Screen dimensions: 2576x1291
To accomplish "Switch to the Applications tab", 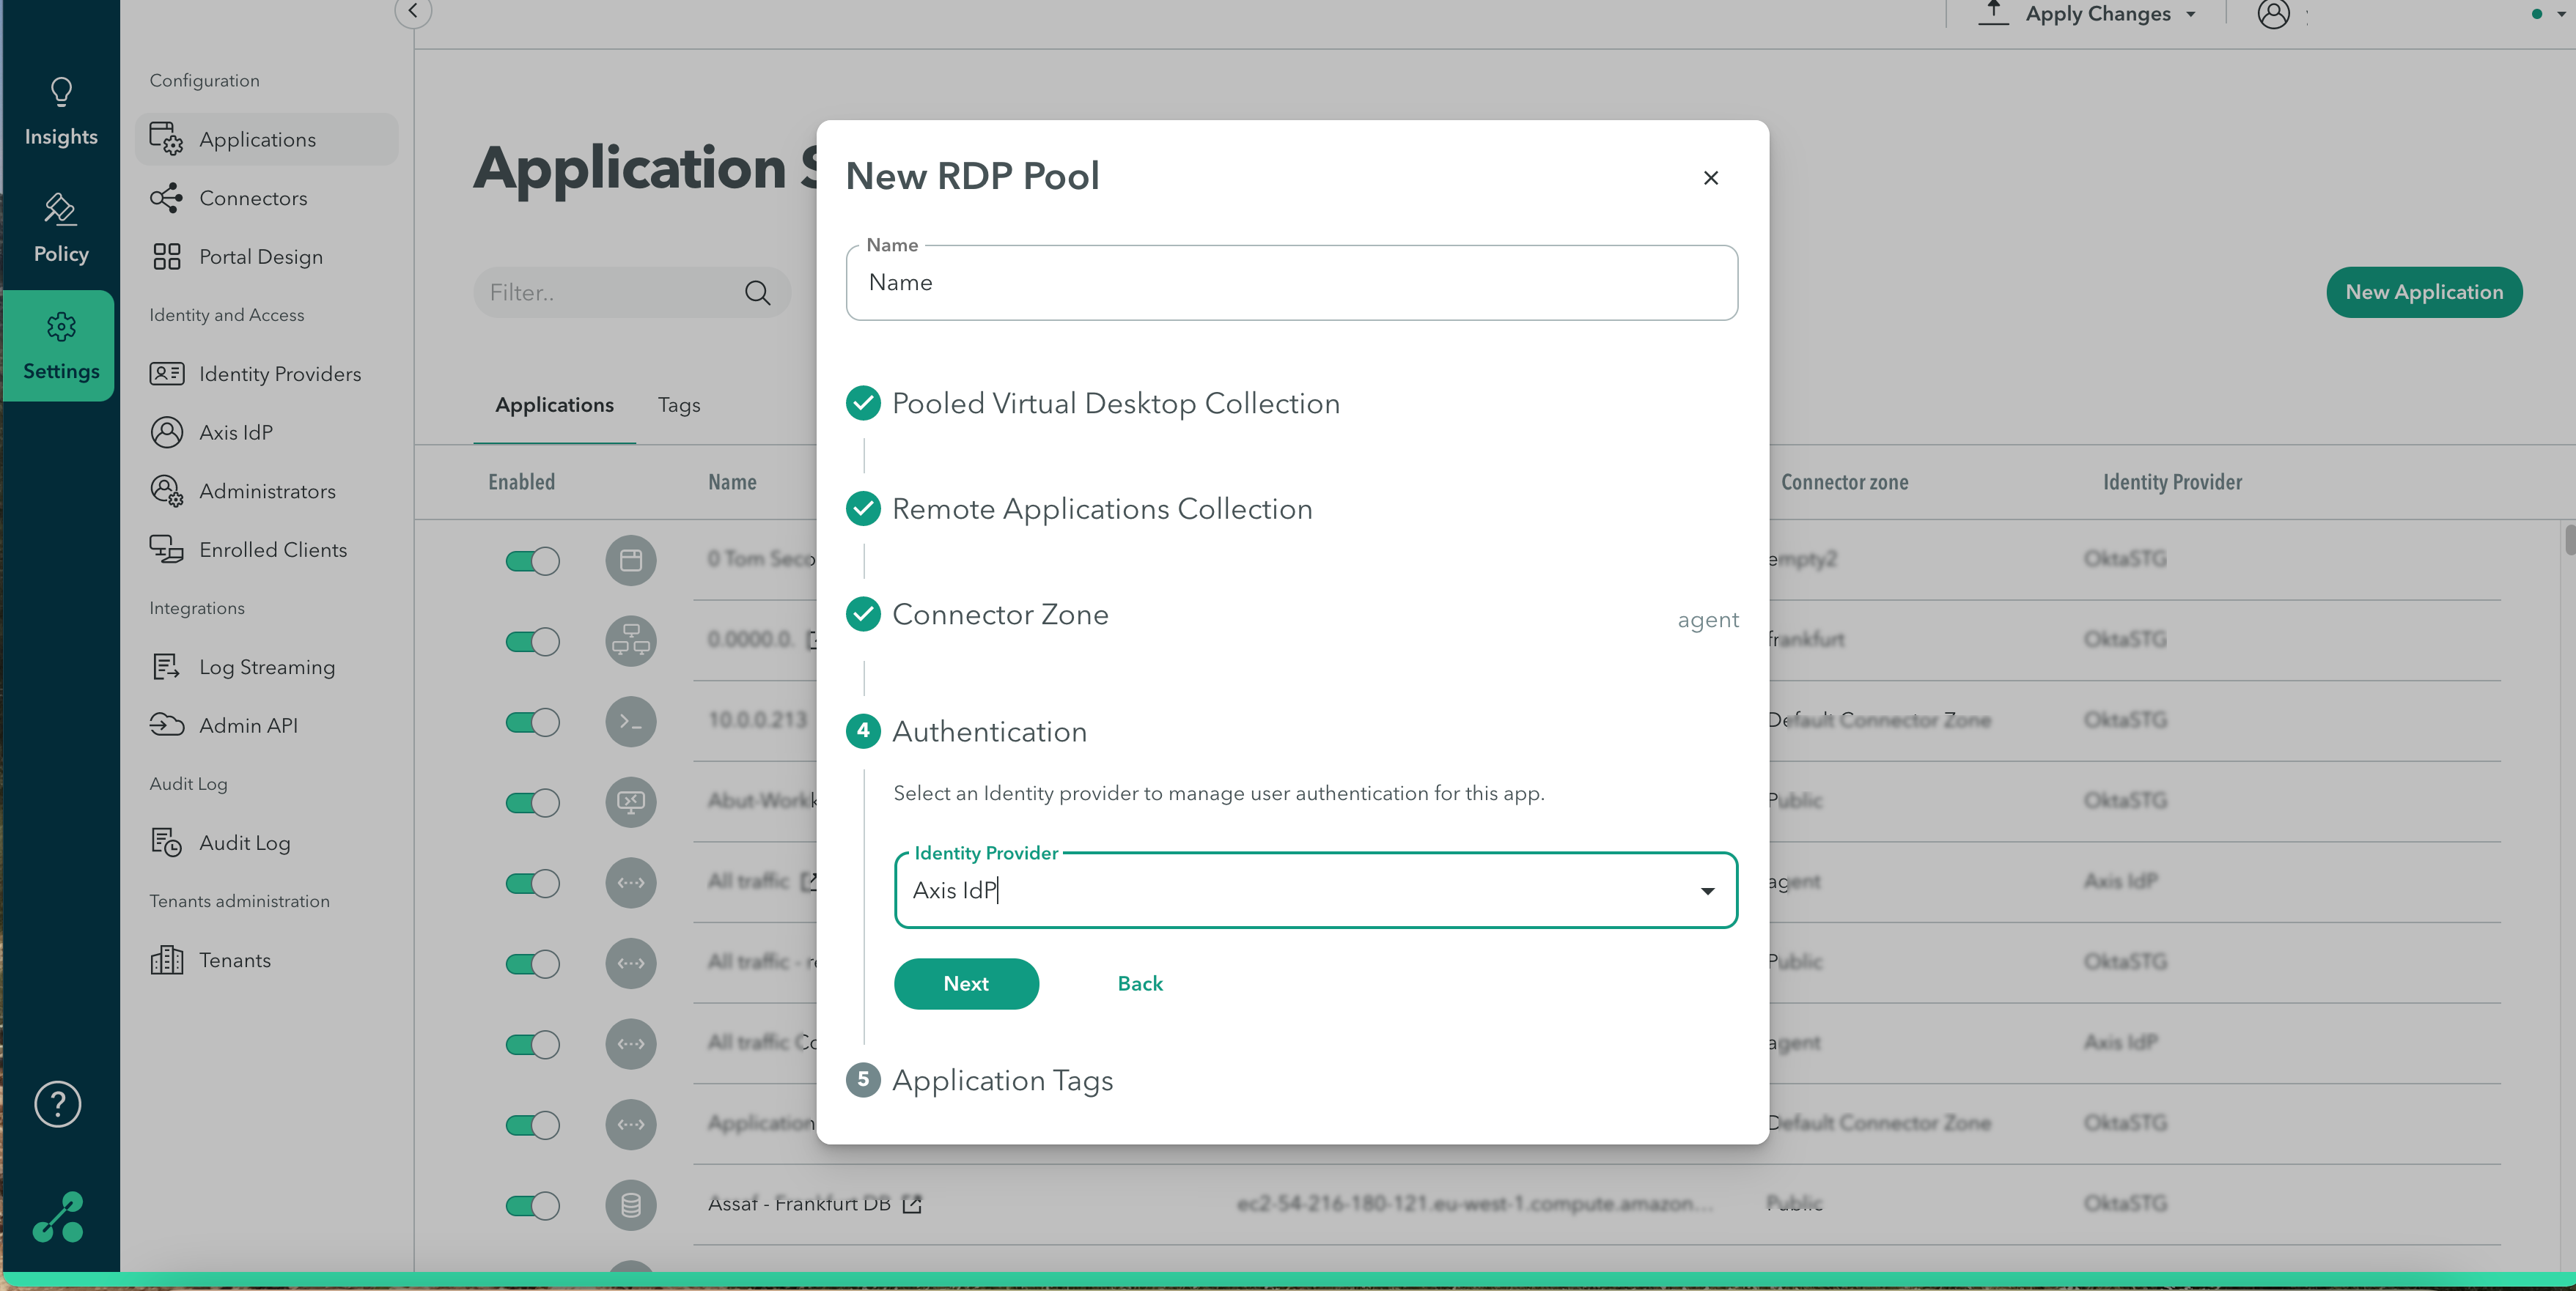I will [553, 405].
